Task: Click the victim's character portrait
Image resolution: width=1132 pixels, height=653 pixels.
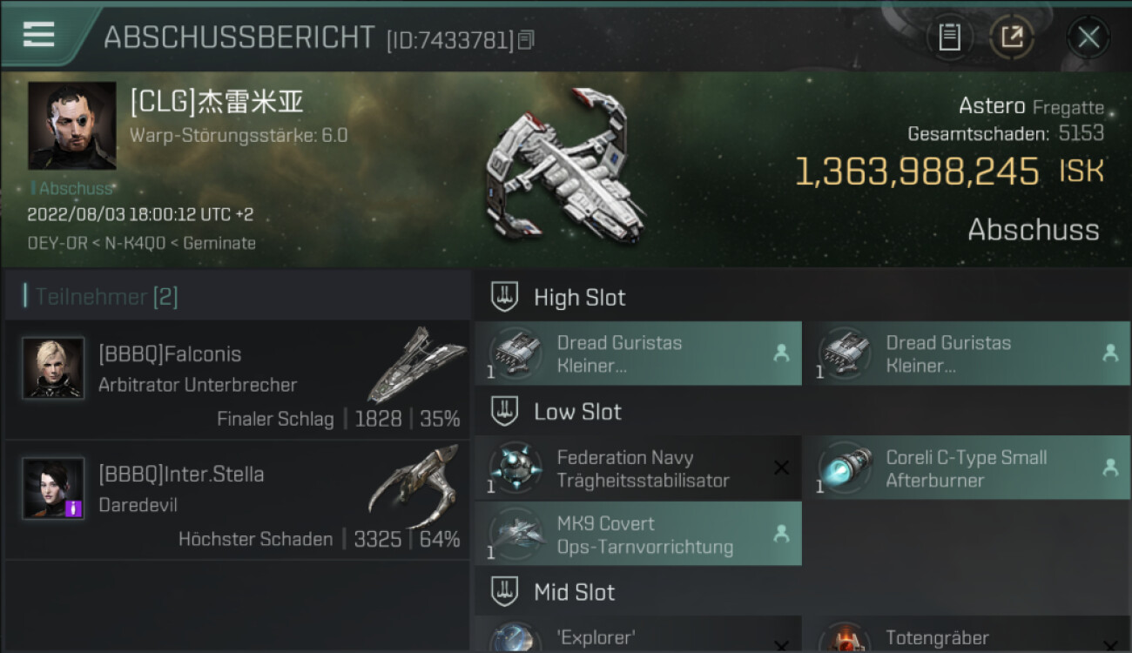Action: [x=72, y=125]
